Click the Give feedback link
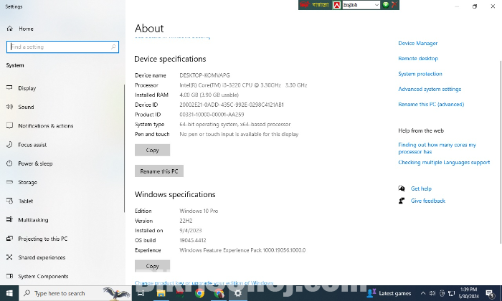The height and width of the screenshot is (301, 502). 427,201
